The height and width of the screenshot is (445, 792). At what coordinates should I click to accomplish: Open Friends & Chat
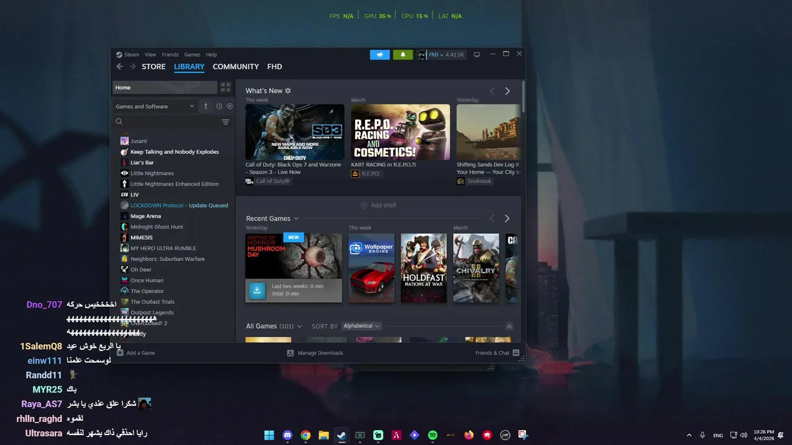pyautogui.click(x=497, y=353)
